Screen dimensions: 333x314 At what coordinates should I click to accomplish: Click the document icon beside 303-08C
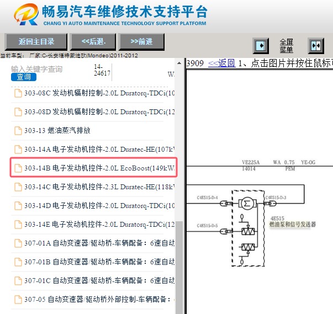click(18, 93)
